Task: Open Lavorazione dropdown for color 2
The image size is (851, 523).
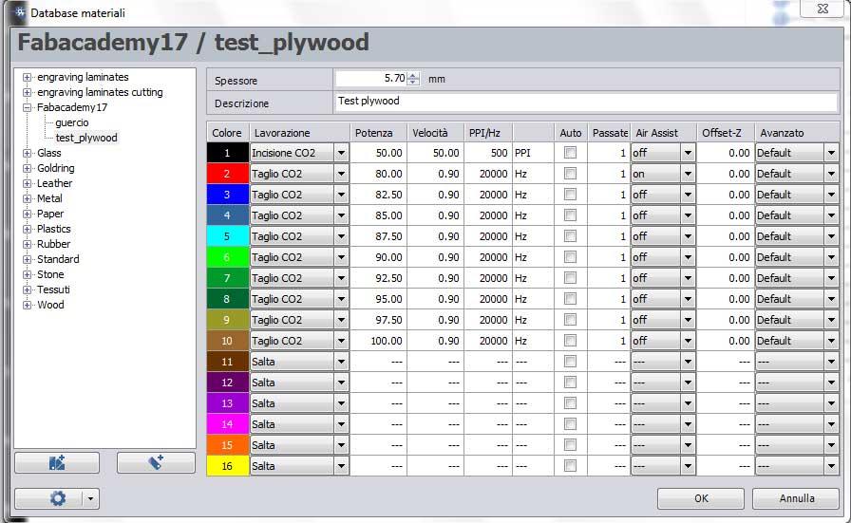Action: point(341,174)
